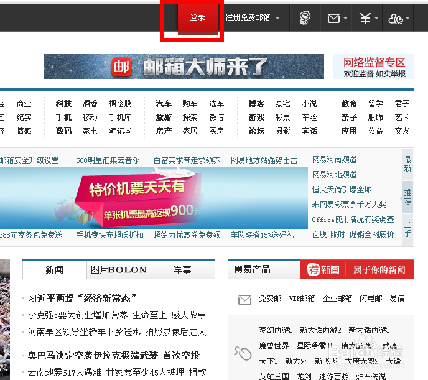428x380 pixels.
Task: Go to the 科技 channel
Action: [63, 104]
